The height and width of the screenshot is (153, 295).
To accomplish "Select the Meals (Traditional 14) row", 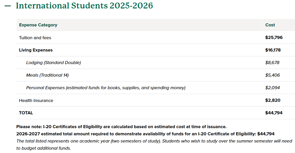I will pyautogui.click(x=47, y=75).
